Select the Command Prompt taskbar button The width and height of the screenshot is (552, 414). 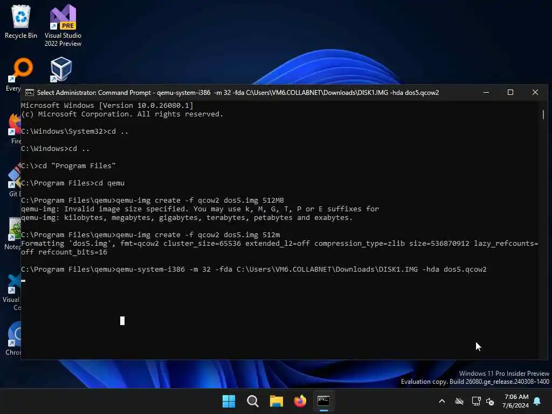pos(323,401)
